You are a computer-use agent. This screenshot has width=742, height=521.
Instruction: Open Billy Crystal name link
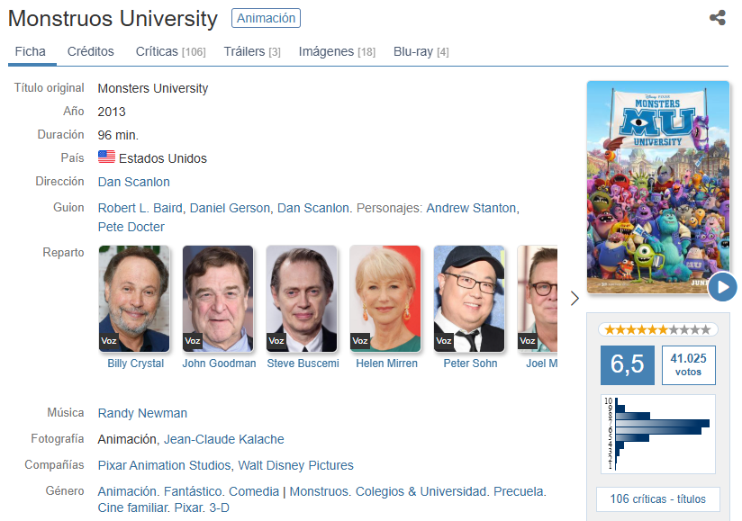point(135,364)
